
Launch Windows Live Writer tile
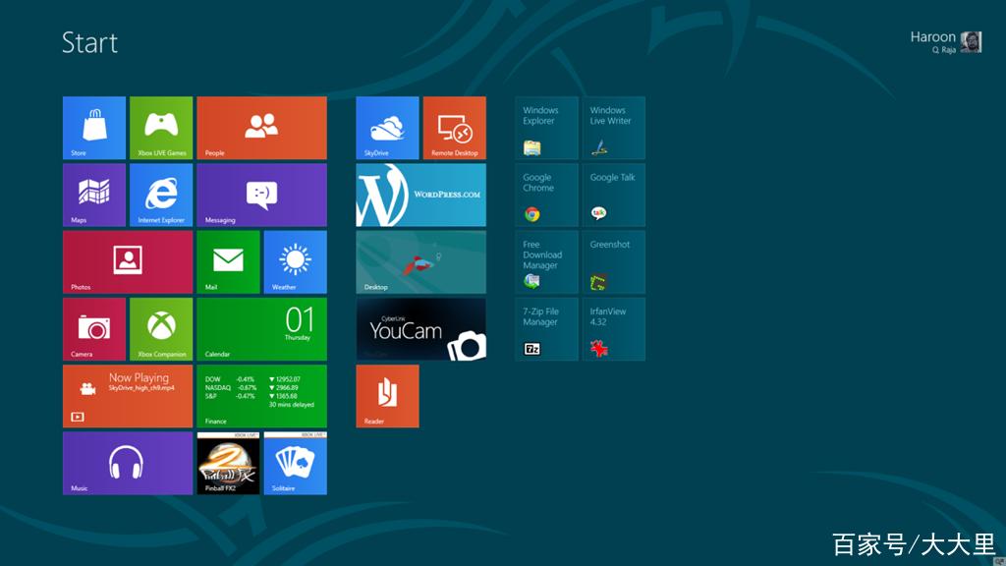click(613, 128)
